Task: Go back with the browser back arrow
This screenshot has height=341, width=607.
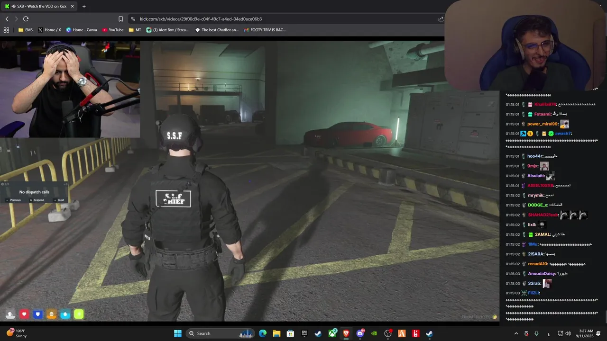Action: 7,19
